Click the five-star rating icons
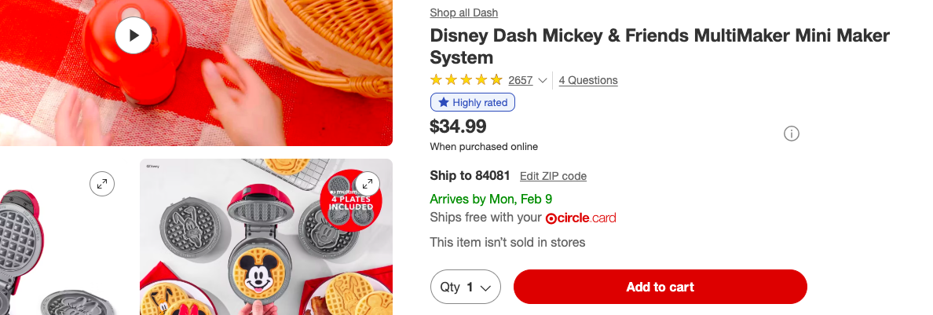The height and width of the screenshot is (315, 933). [x=466, y=80]
